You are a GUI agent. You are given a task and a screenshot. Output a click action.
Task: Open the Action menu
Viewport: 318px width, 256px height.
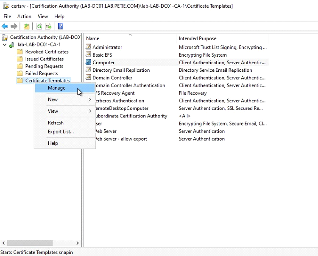click(24, 16)
